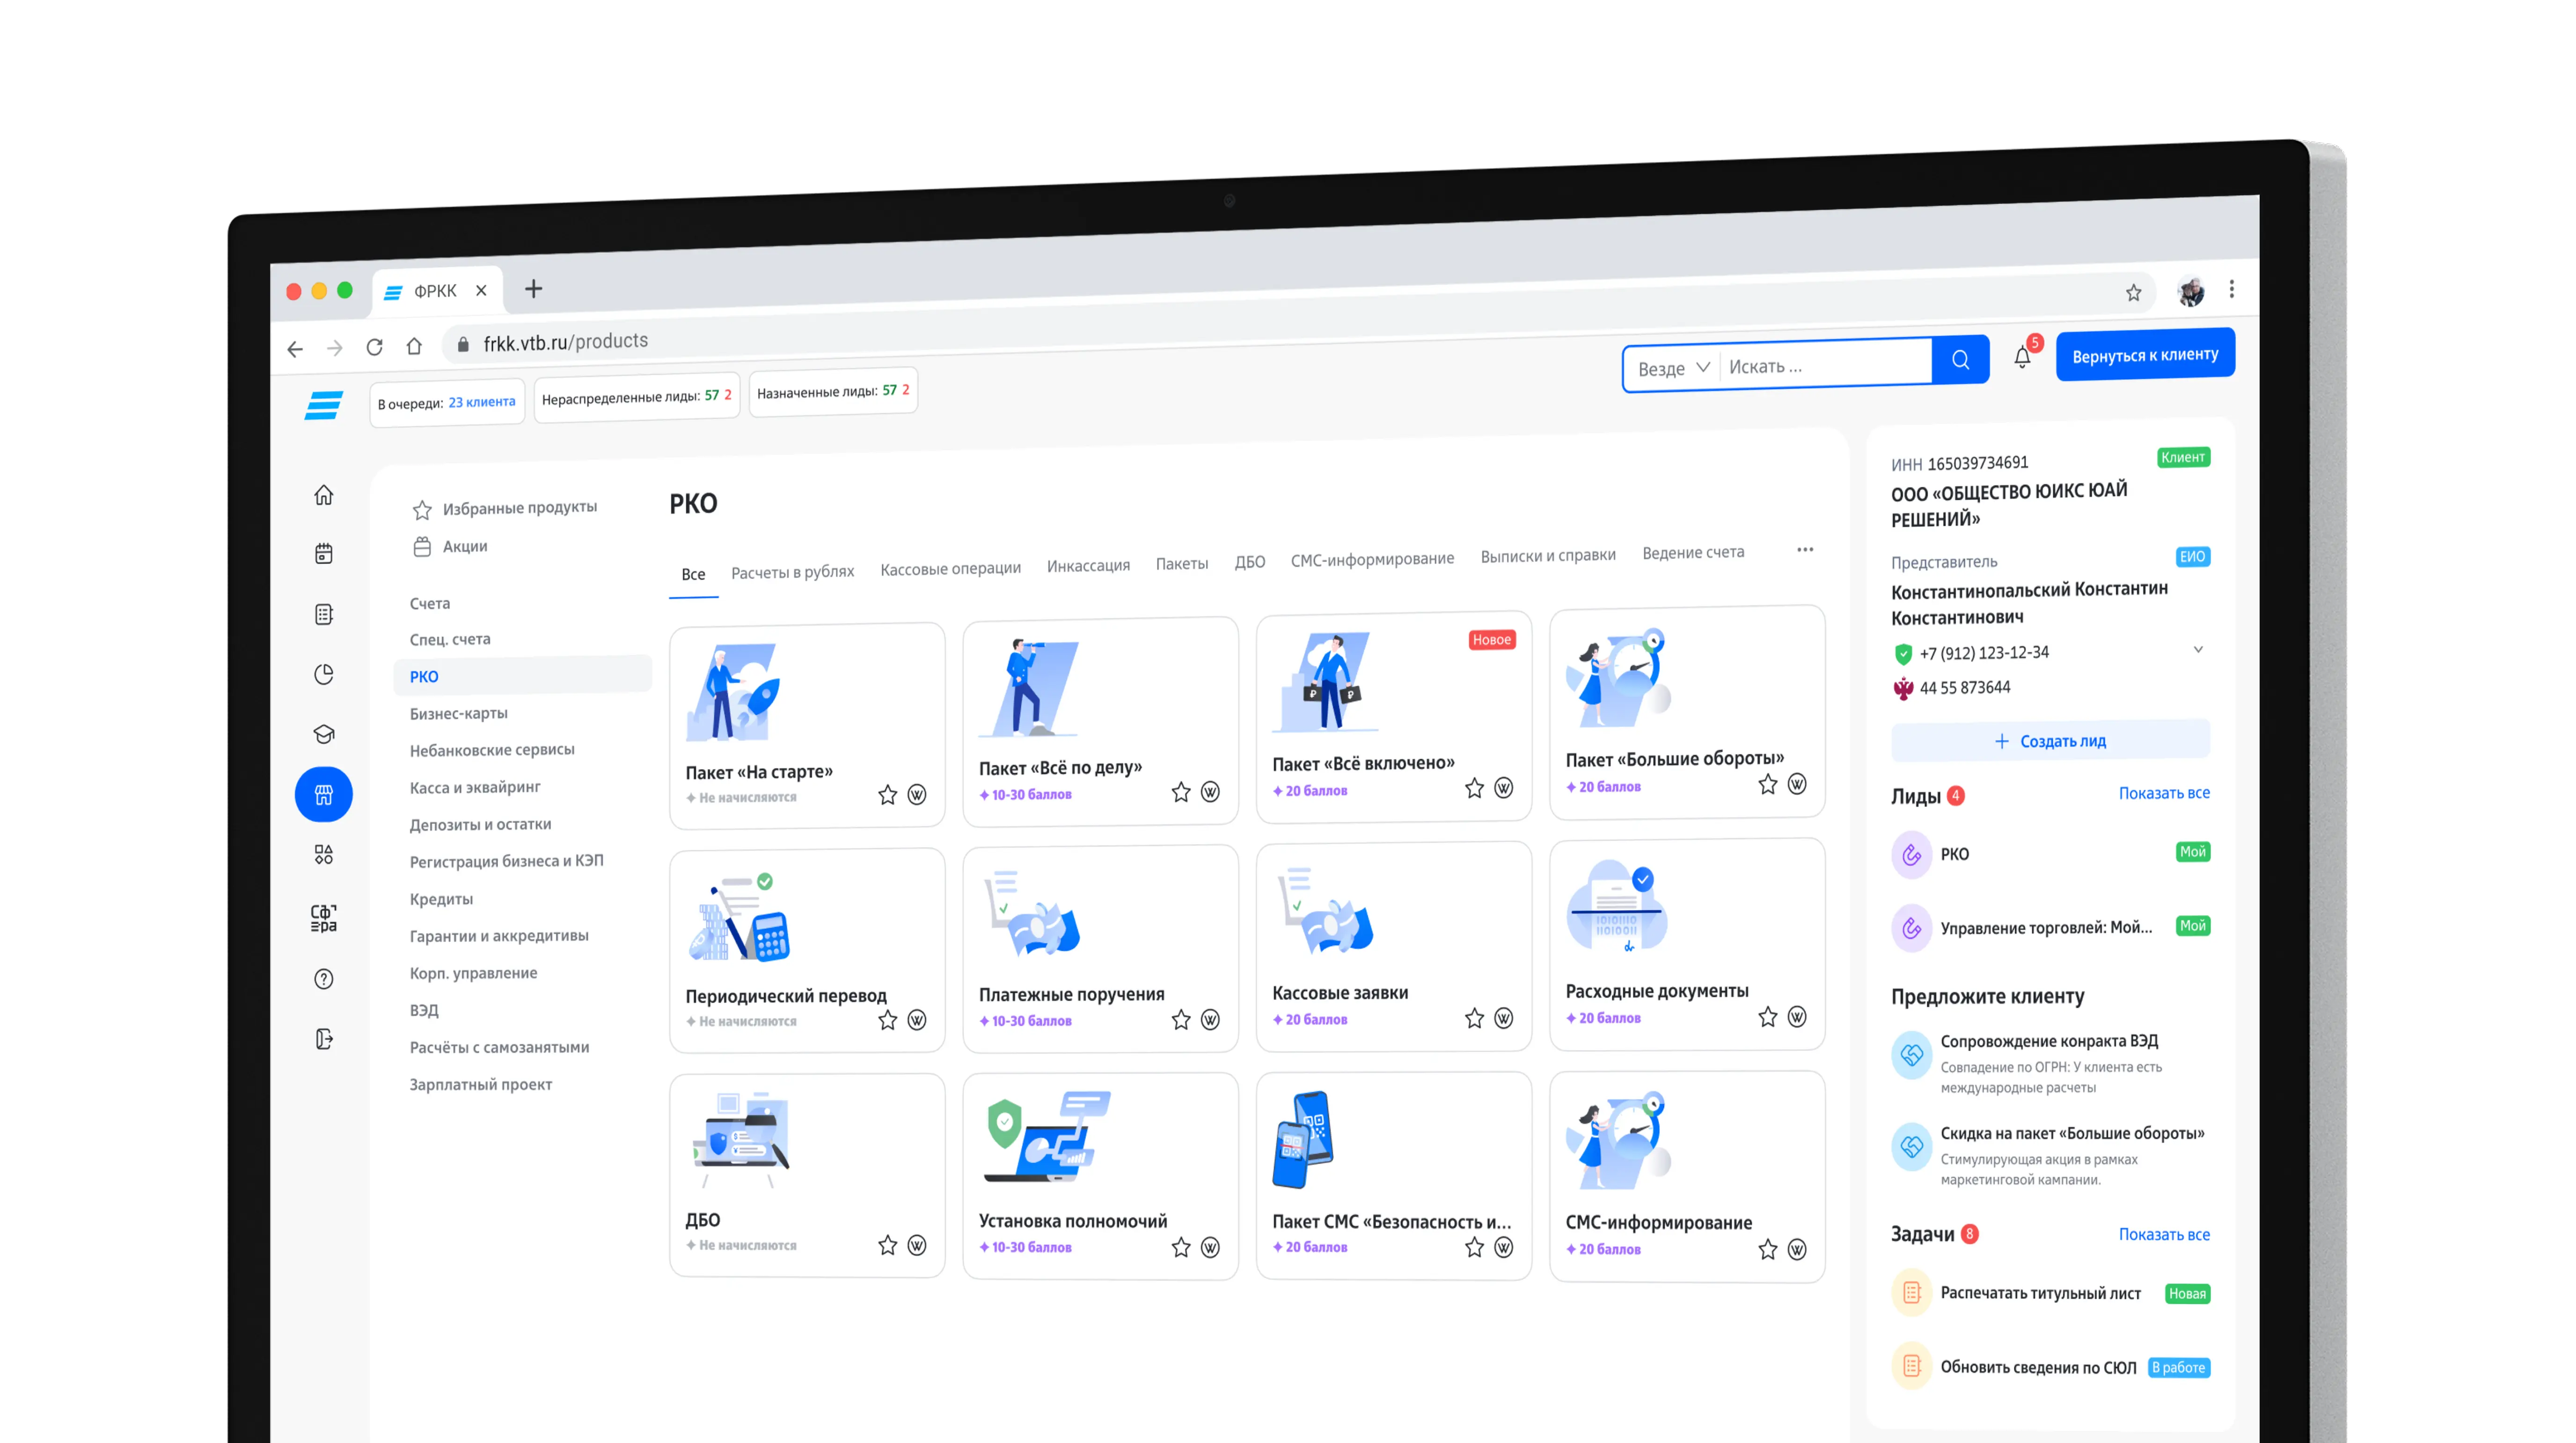
Task: Click Вернуться к клиенту button
Action: [2145, 355]
